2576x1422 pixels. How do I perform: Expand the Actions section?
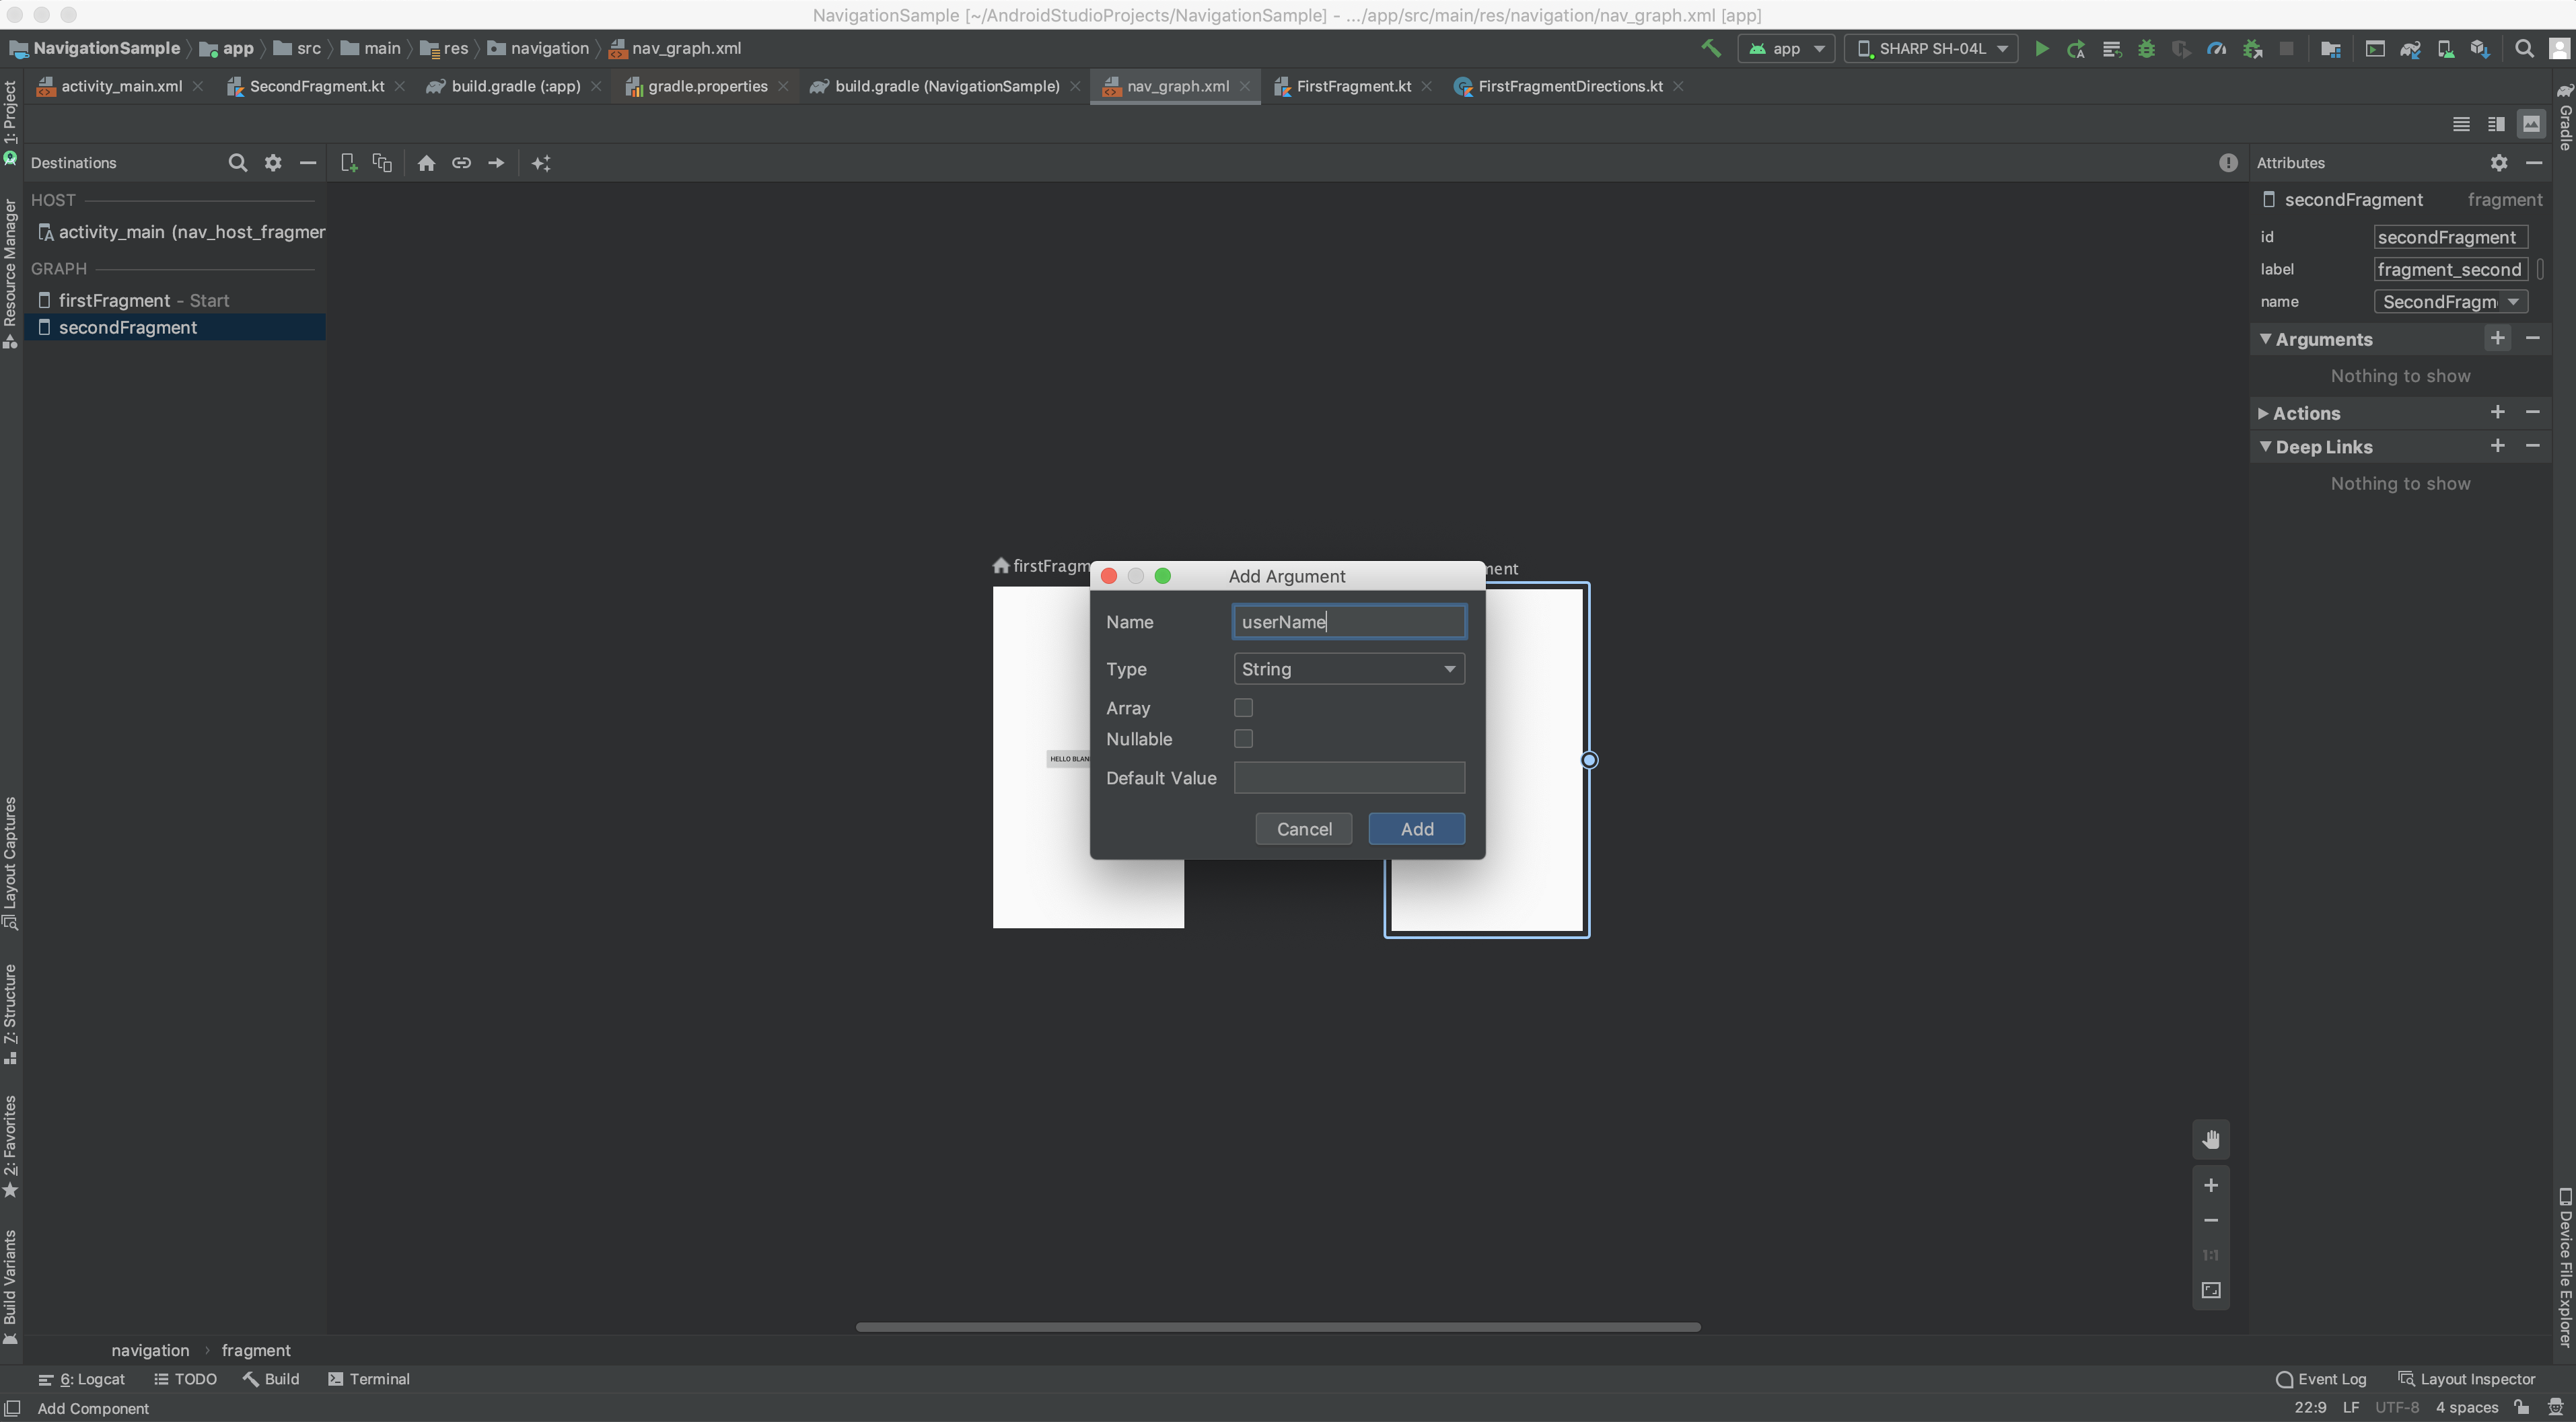2263,413
